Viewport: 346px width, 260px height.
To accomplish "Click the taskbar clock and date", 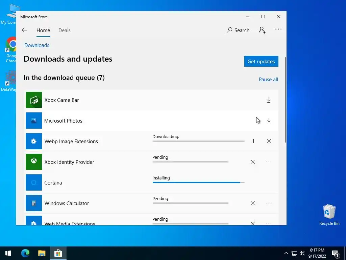I will [317, 253].
